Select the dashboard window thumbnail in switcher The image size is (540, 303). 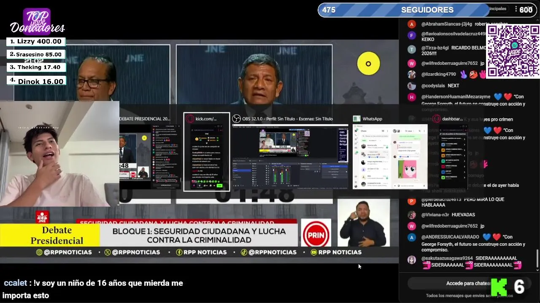coord(453,157)
